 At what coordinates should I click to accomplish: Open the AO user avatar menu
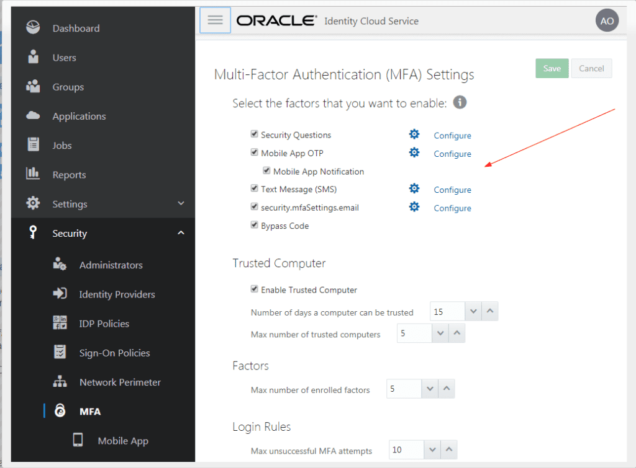(607, 20)
